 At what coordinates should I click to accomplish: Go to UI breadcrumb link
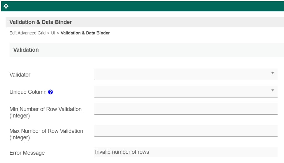pyautogui.click(x=53, y=33)
